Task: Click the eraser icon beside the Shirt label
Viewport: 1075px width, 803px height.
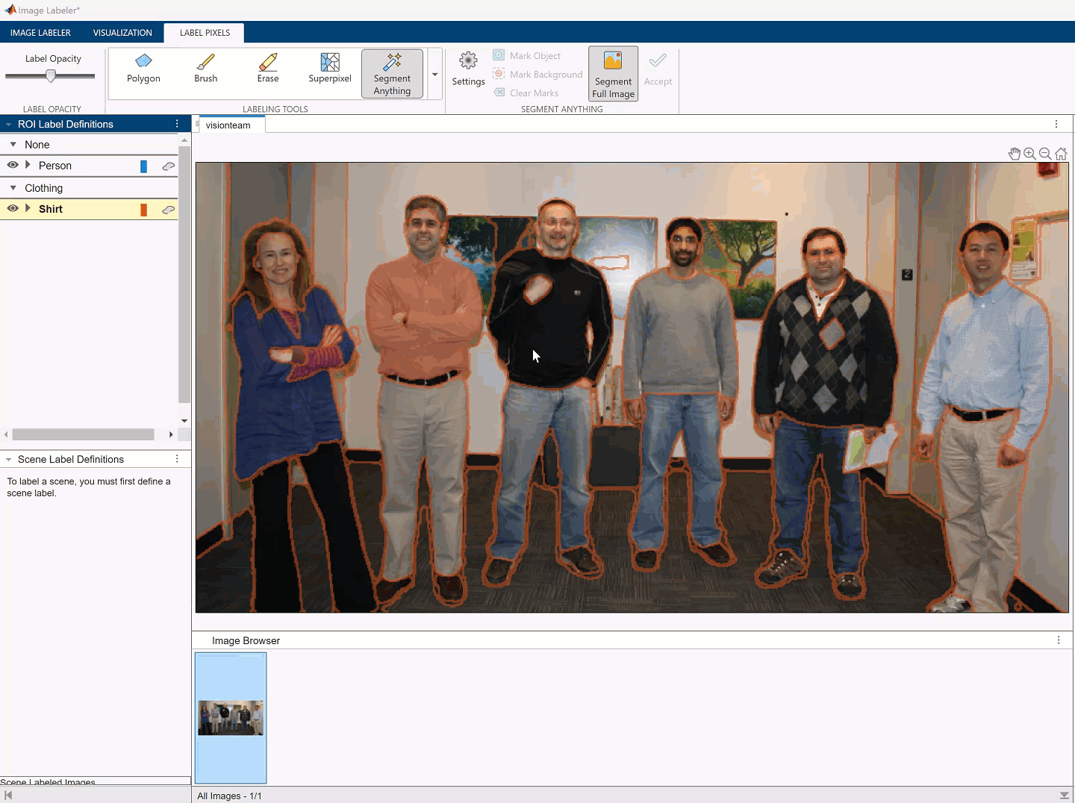Action: click(169, 210)
